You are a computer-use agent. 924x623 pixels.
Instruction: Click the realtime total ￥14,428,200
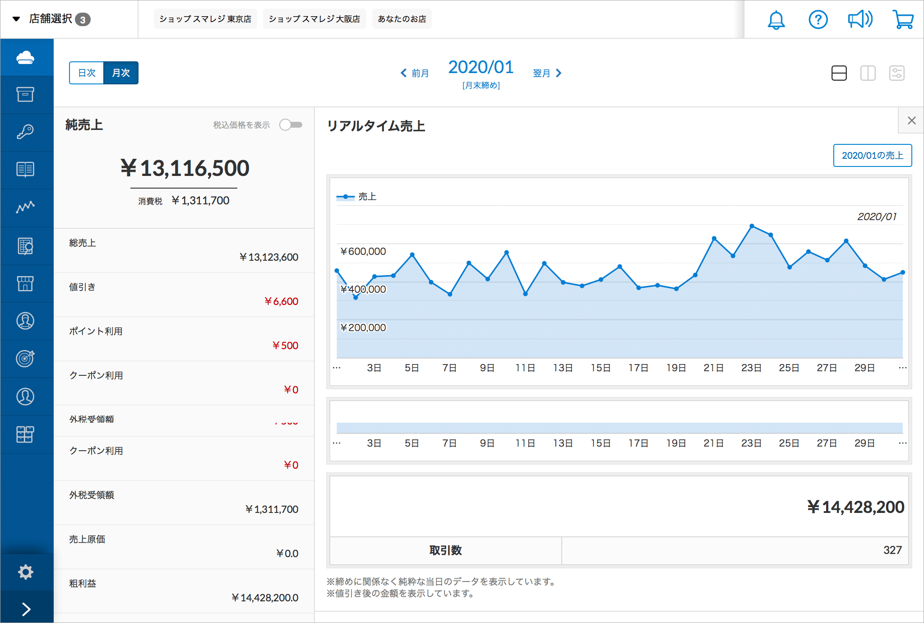tap(855, 507)
